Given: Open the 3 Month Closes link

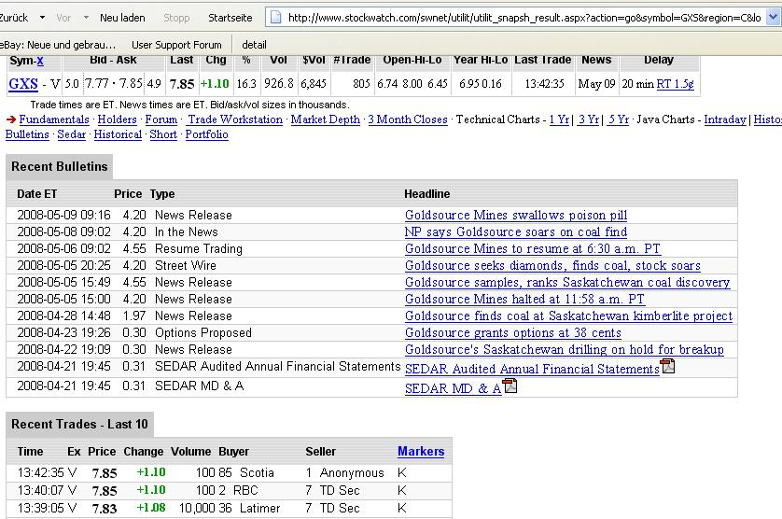Looking at the screenshot, I should (408, 119).
